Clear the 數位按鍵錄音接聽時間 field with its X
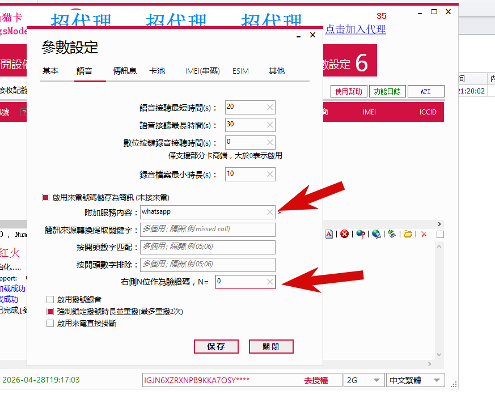 269,143
